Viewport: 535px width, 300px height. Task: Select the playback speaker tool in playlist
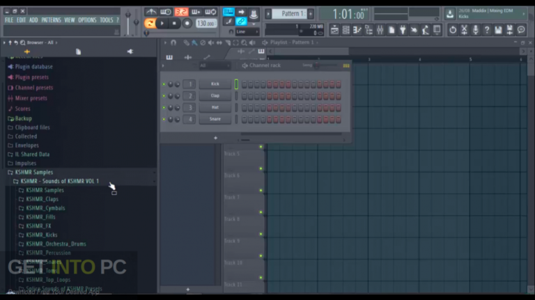pos(252,42)
